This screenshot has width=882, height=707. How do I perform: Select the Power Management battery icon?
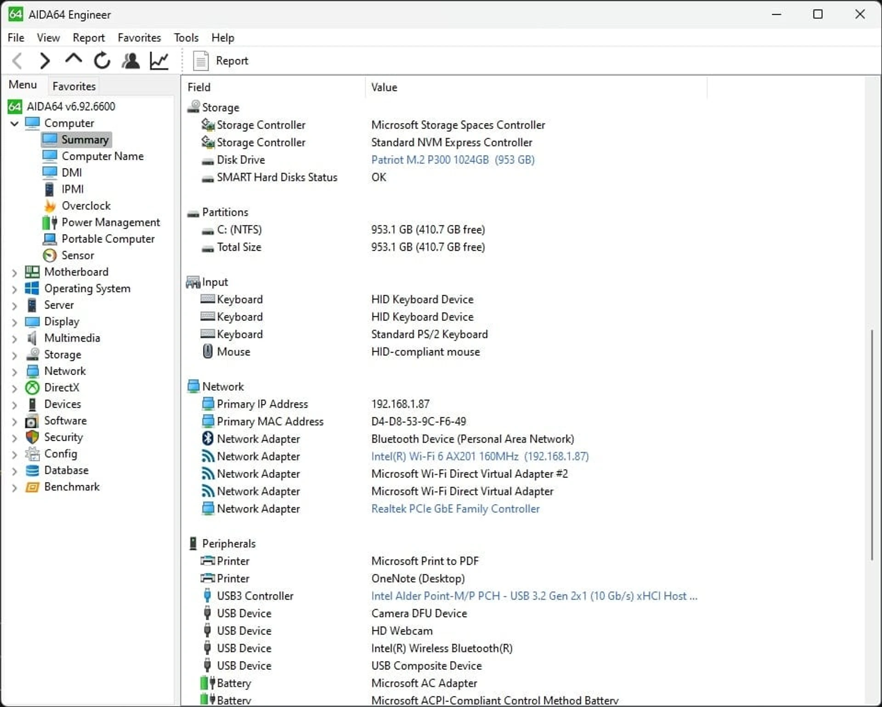[x=50, y=222]
